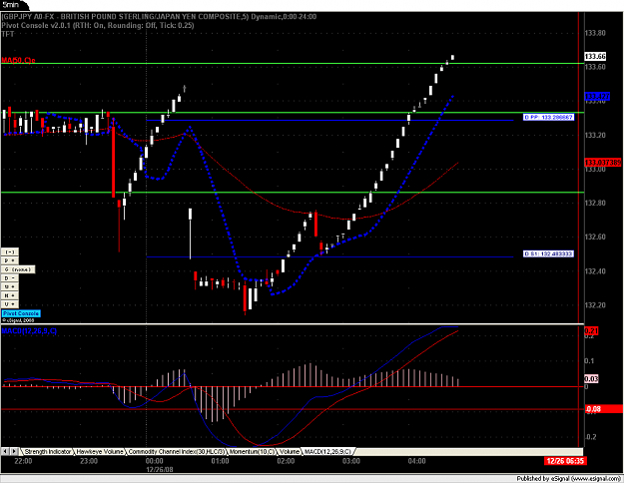The height and width of the screenshot is (483, 624).
Task: Click the 133.80 price axis label
Action: [x=595, y=33]
